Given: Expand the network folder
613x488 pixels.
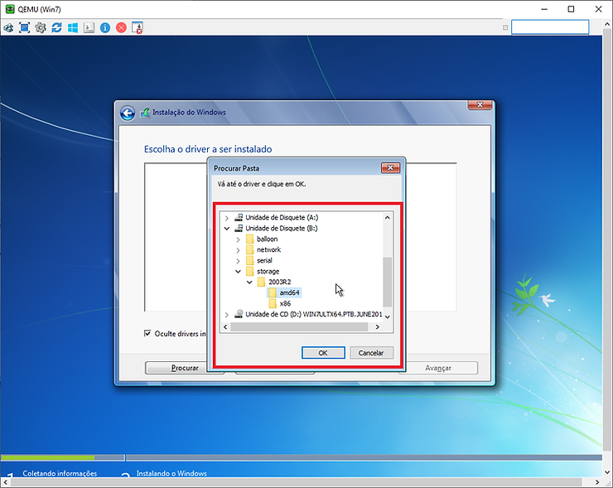Looking at the screenshot, I should 238,250.
